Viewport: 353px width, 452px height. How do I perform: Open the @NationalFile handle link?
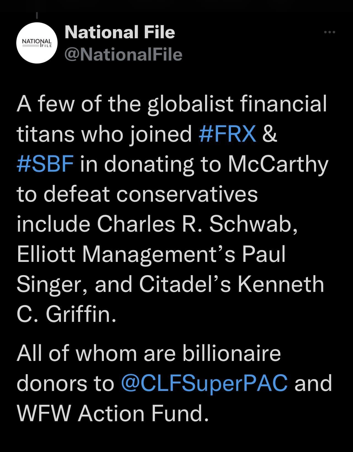pos(123,54)
